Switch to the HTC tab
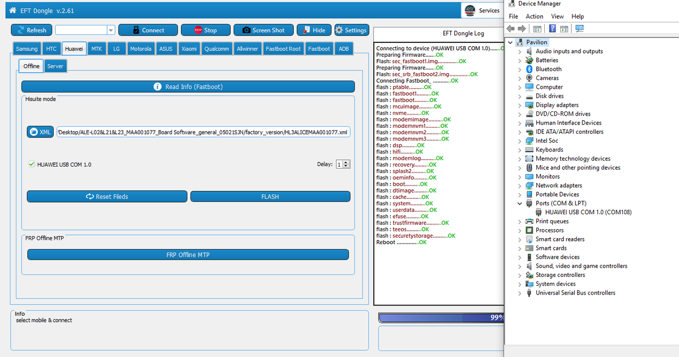Screen dimensions: 679x357 tap(51, 49)
